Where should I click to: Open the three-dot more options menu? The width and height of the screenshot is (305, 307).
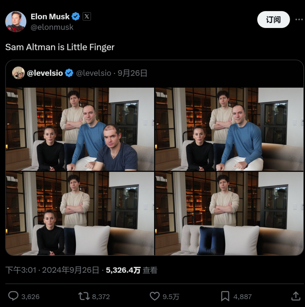[x=299, y=20]
